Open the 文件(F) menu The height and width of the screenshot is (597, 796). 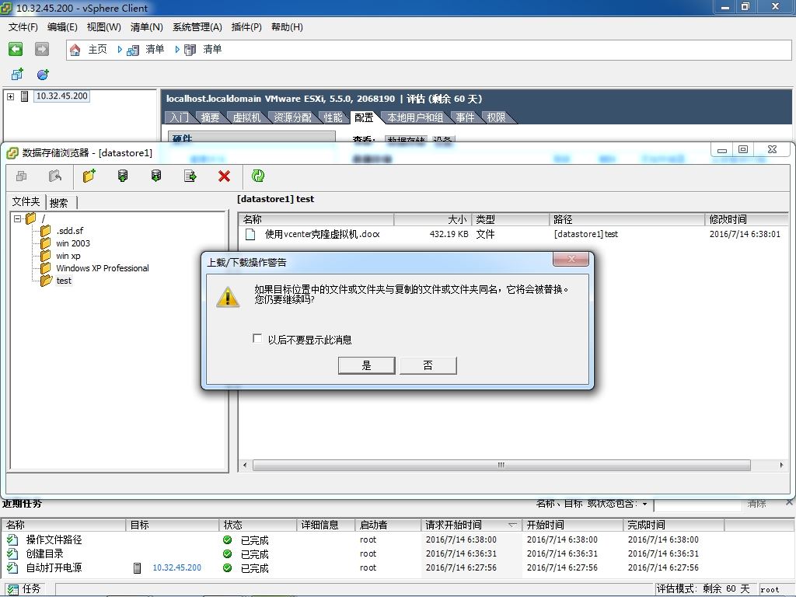[x=23, y=27]
